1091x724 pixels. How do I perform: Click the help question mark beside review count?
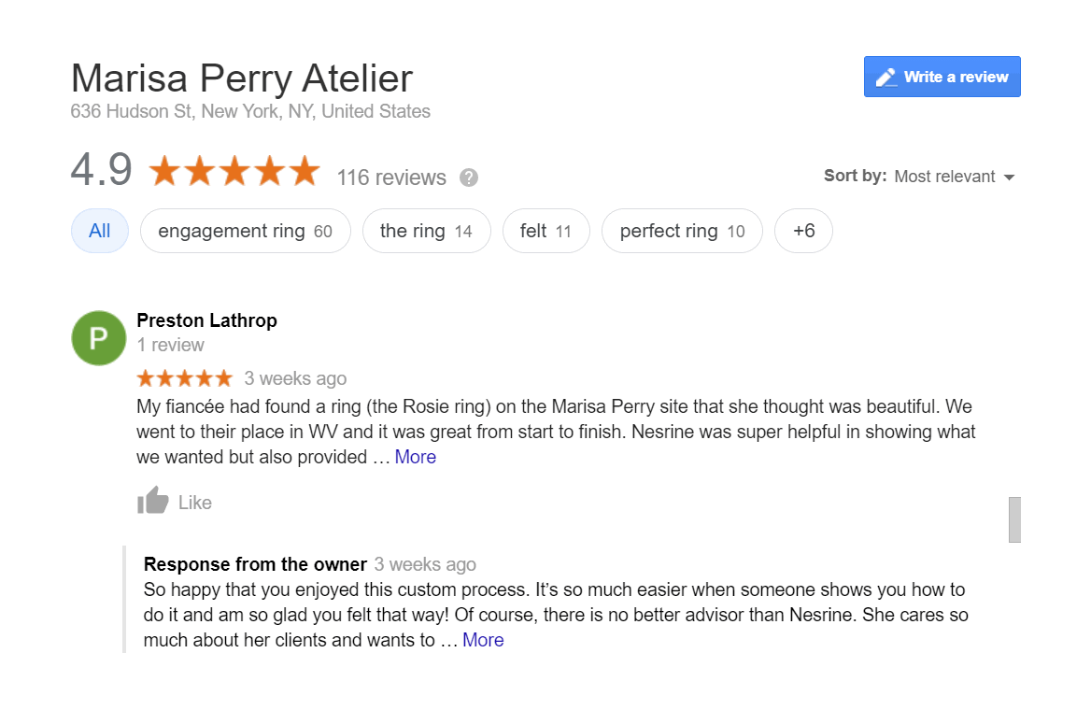(x=469, y=177)
